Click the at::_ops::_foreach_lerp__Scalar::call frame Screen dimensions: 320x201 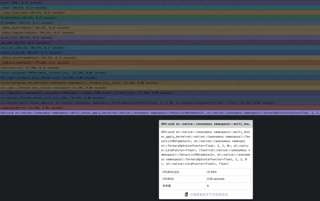coord(160,77)
